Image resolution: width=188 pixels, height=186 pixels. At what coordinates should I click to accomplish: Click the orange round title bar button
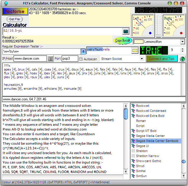click(x=176, y=3)
